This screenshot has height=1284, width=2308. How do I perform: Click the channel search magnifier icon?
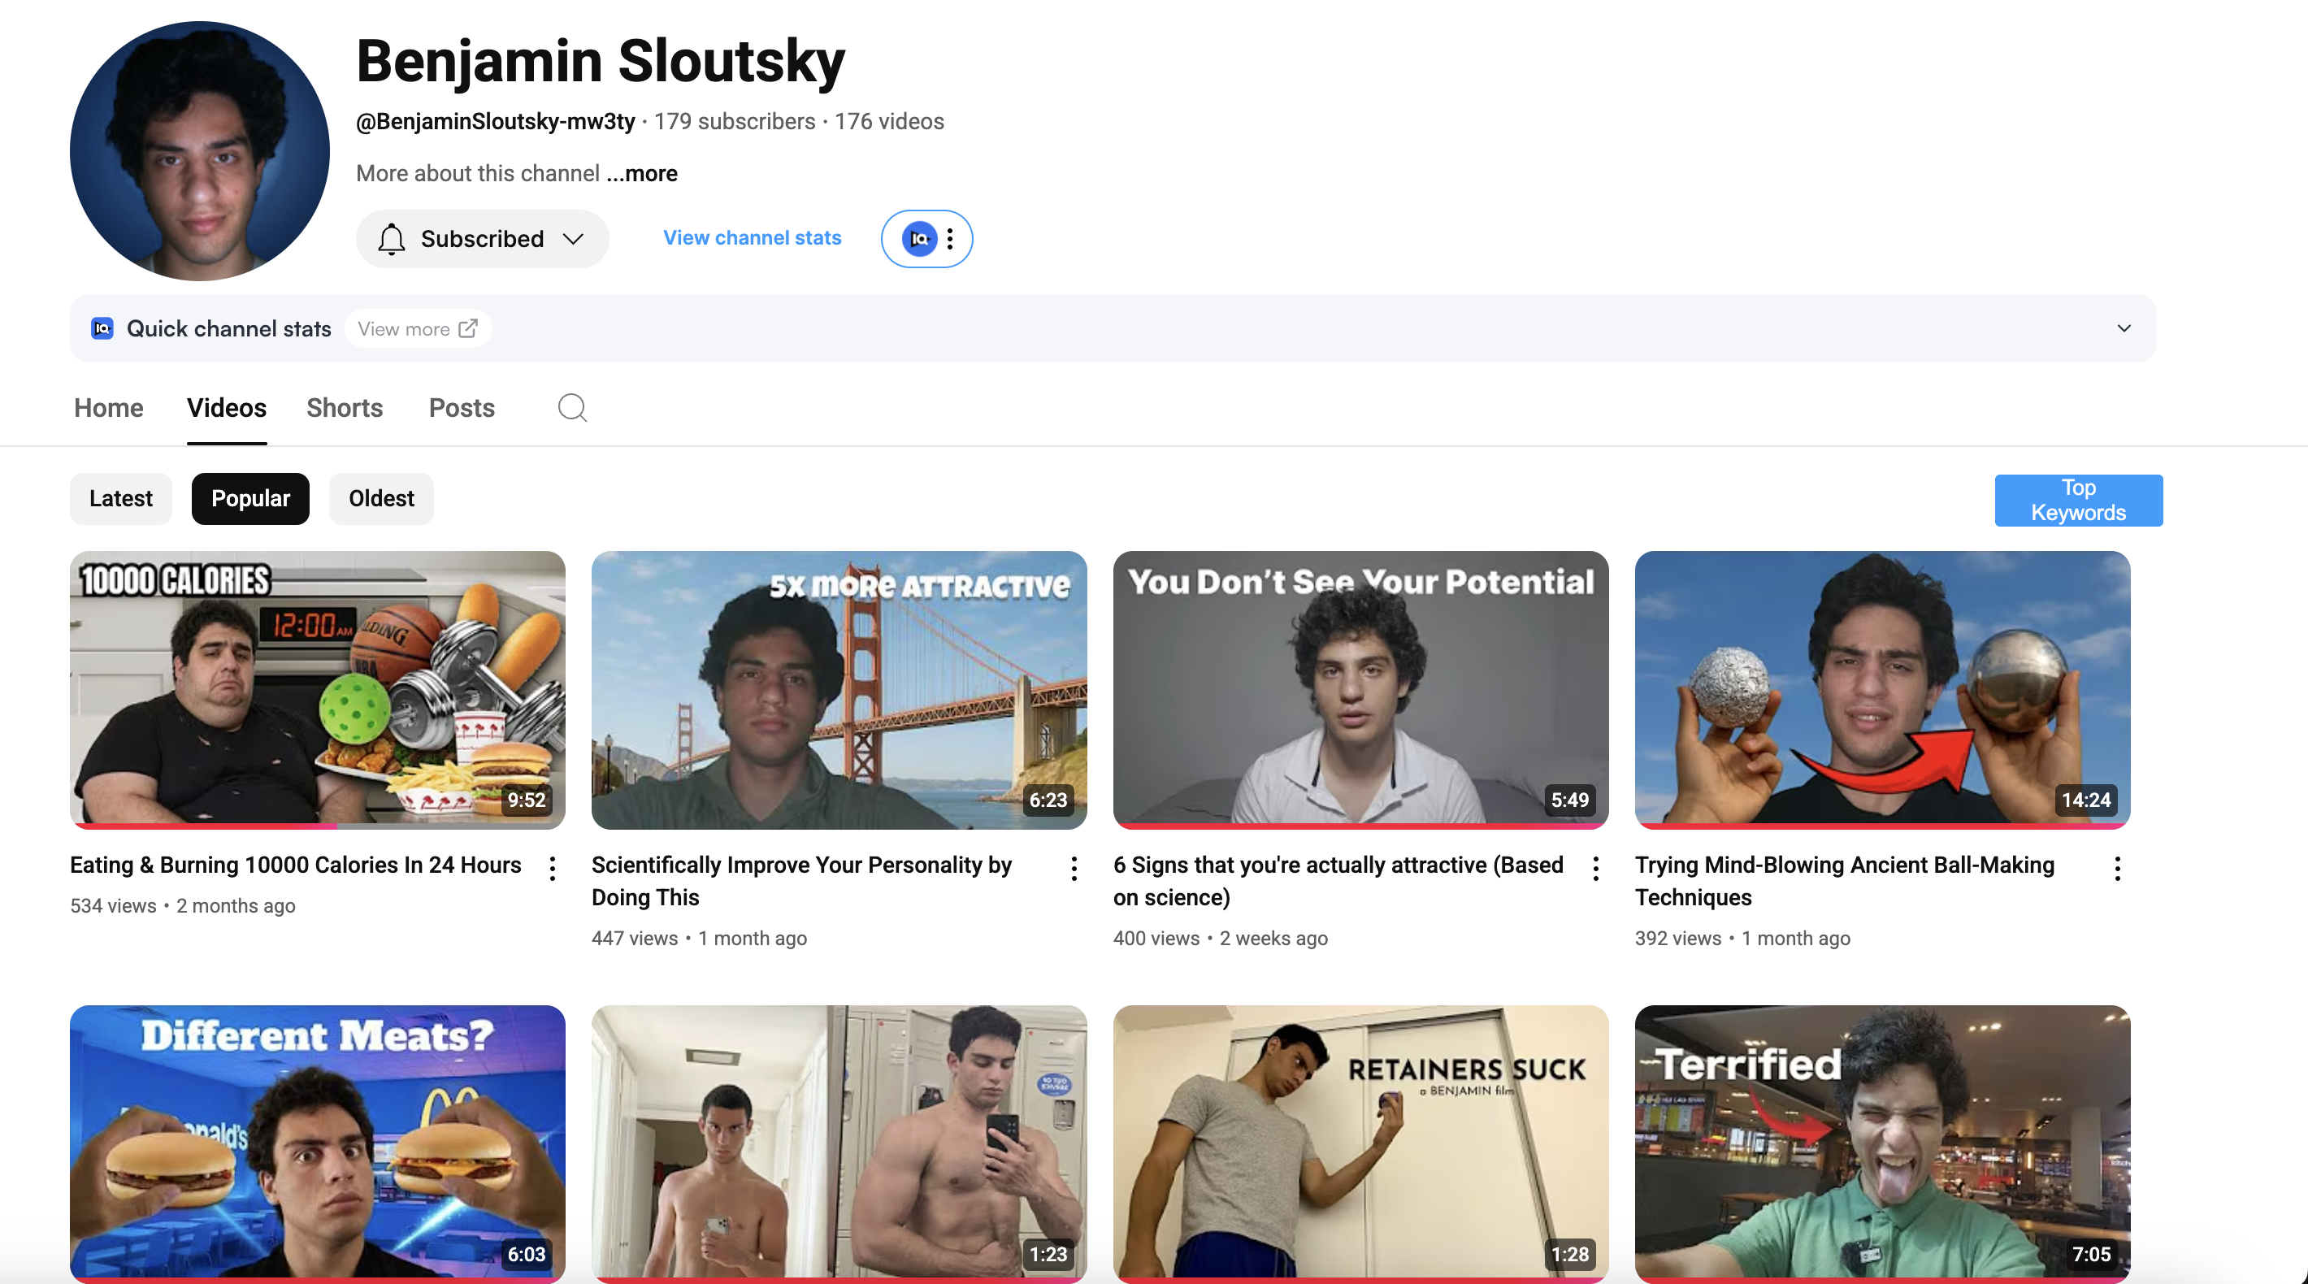tap(571, 408)
